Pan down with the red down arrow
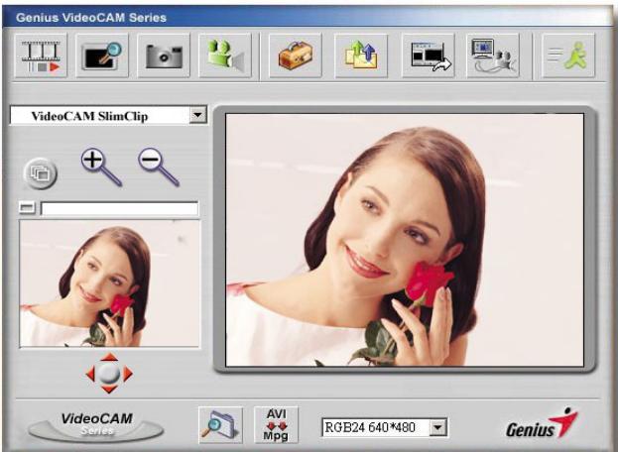The image size is (618, 452). pyautogui.click(x=109, y=390)
